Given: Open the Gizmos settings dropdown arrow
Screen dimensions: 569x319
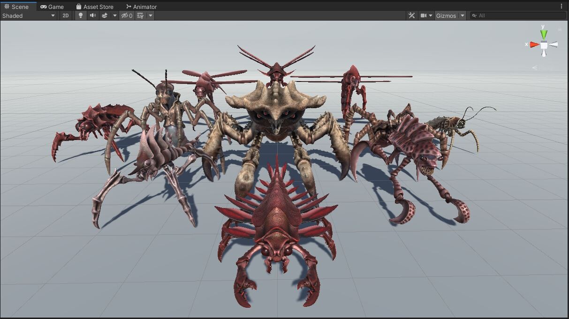Looking at the screenshot, I should pyautogui.click(x=463, y=15).
